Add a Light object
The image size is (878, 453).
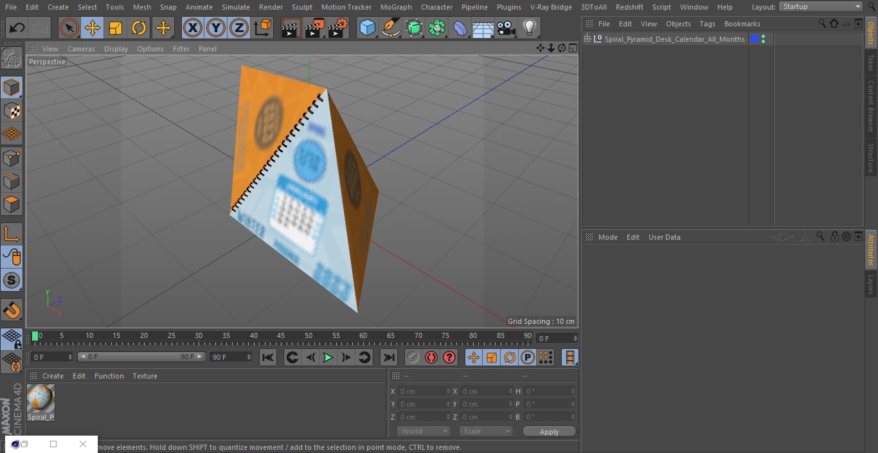529,28
